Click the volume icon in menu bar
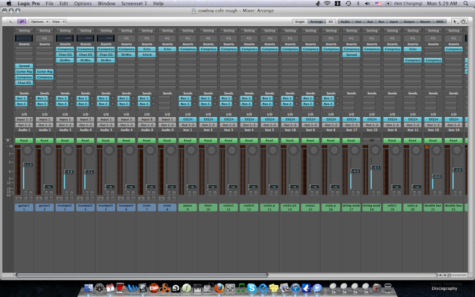Viewport: 475px width, 297px height. point(368,4)
